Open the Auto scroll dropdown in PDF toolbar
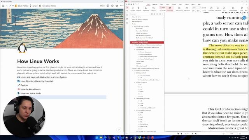249x140 pixels. click(179, 9)
